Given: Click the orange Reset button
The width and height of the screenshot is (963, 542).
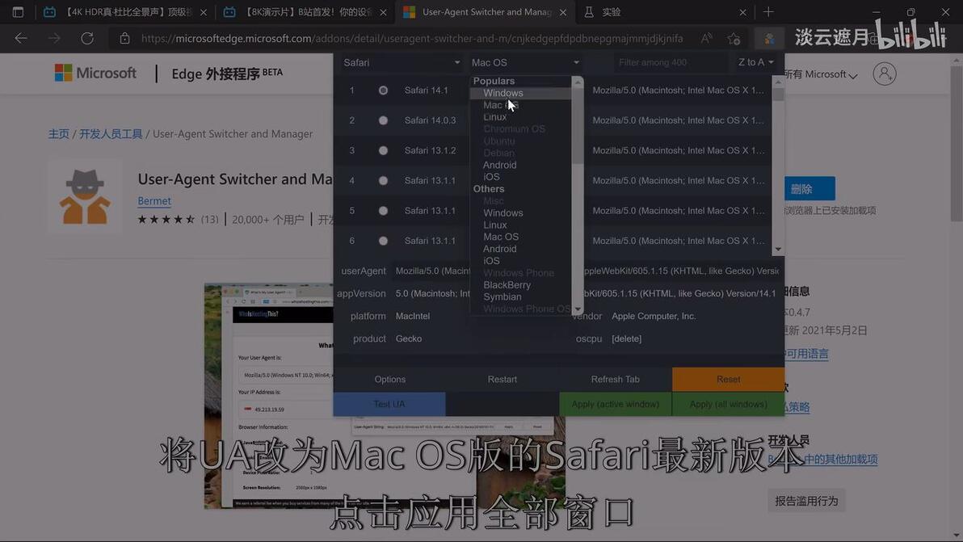Looking at the screenshot, I should coord(729,380).
